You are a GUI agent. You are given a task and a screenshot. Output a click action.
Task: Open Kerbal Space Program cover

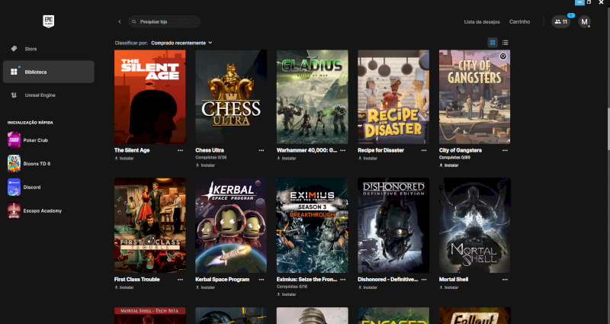click(231, 226)
